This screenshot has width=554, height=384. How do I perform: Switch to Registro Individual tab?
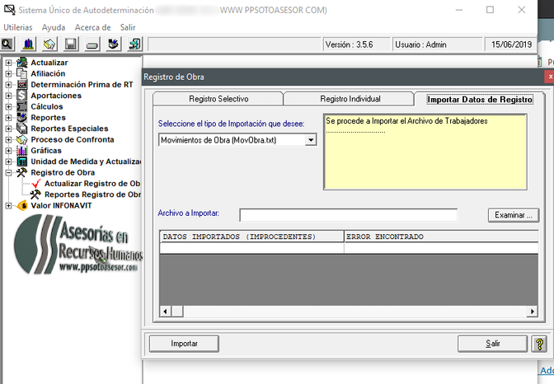coord(350,99)
